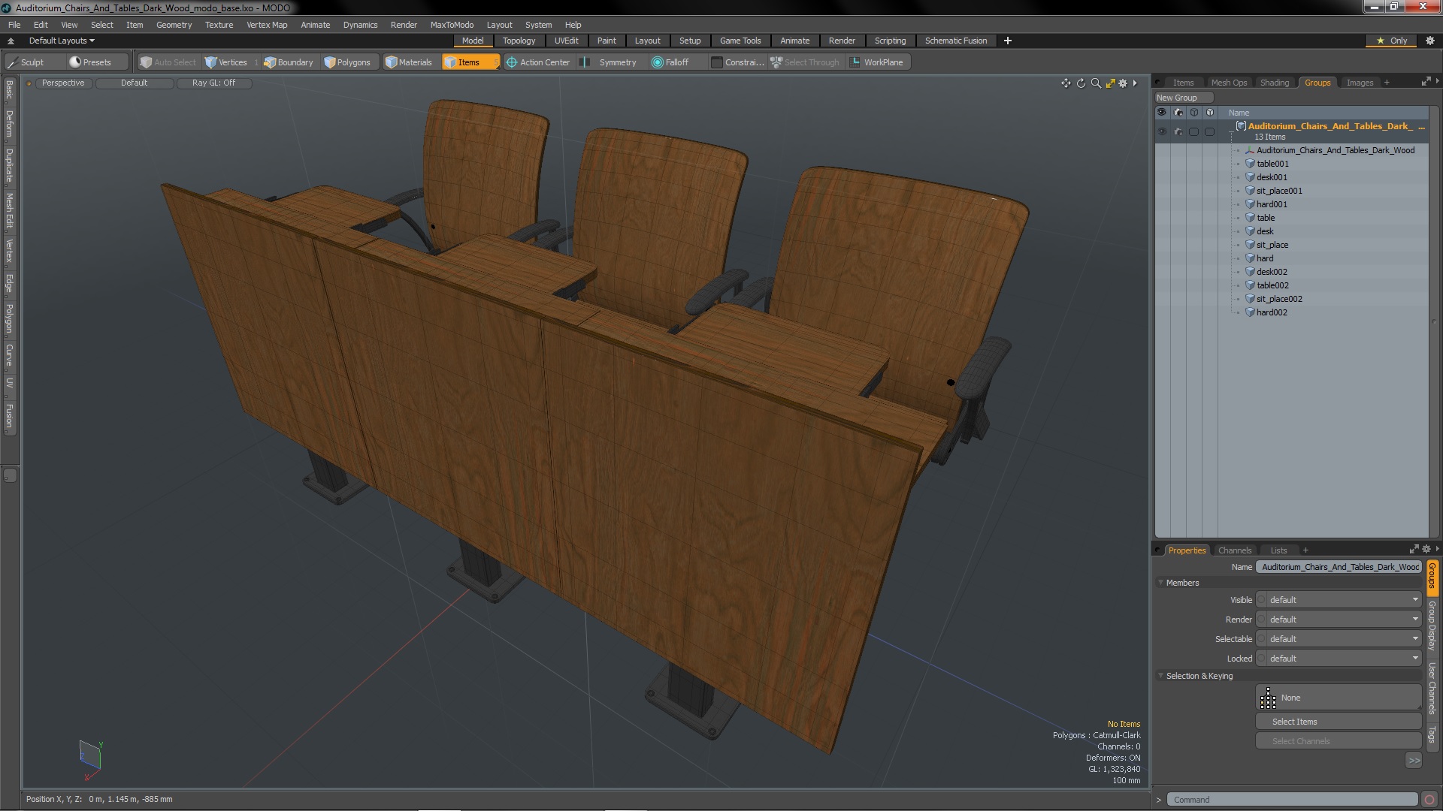Viewport: 1443px width, 811px height.
Task: Click the None keying button
Action: click(x=1339, y=698)
